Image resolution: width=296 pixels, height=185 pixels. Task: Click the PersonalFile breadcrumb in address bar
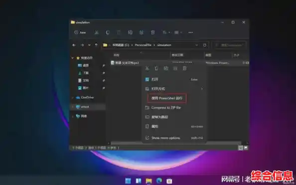point(143,45)
